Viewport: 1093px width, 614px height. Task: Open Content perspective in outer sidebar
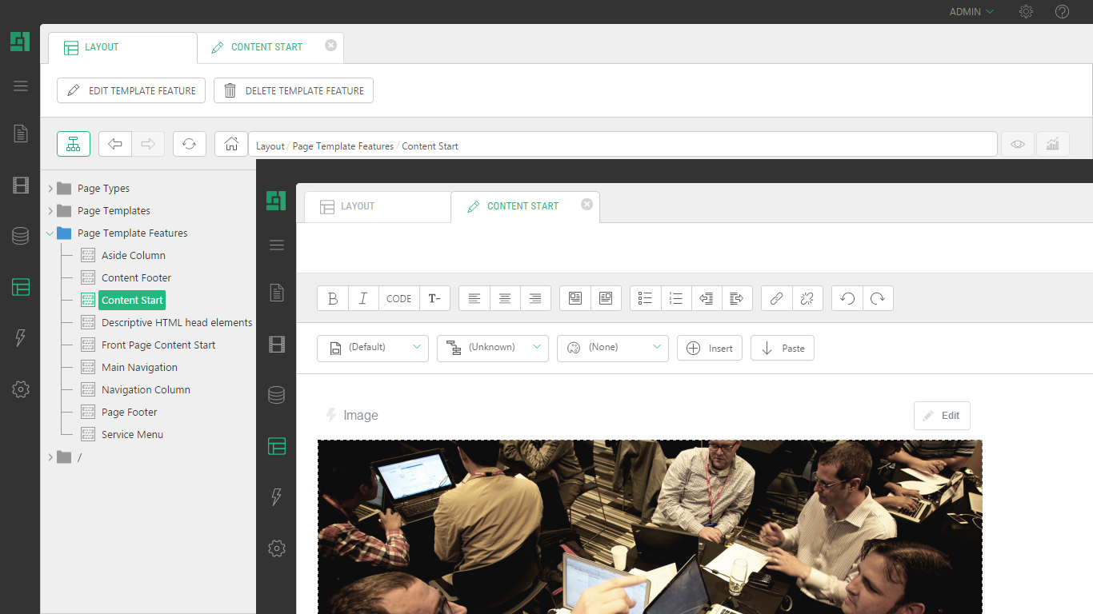[x=21, y=134]
